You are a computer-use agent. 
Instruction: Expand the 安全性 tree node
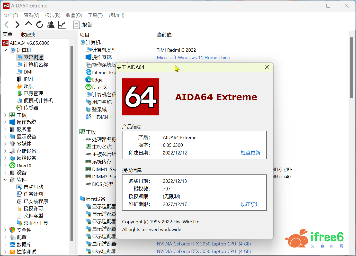click(5, 230)
